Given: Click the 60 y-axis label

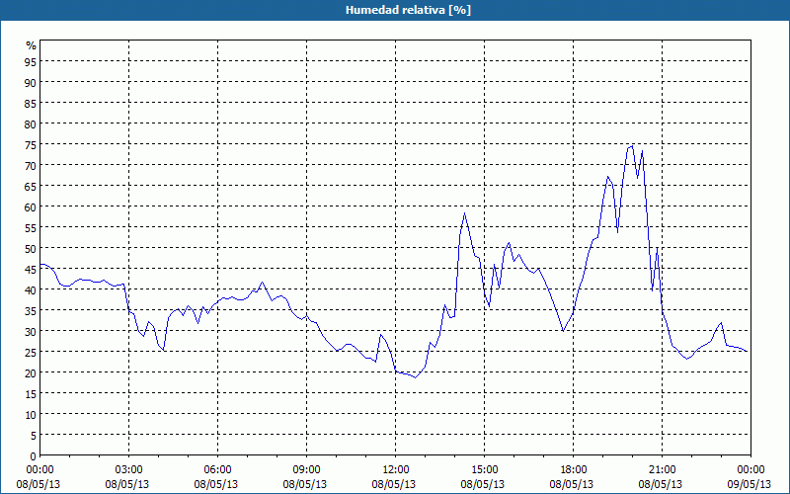Looking at the screenshot, I should (31, 206).
